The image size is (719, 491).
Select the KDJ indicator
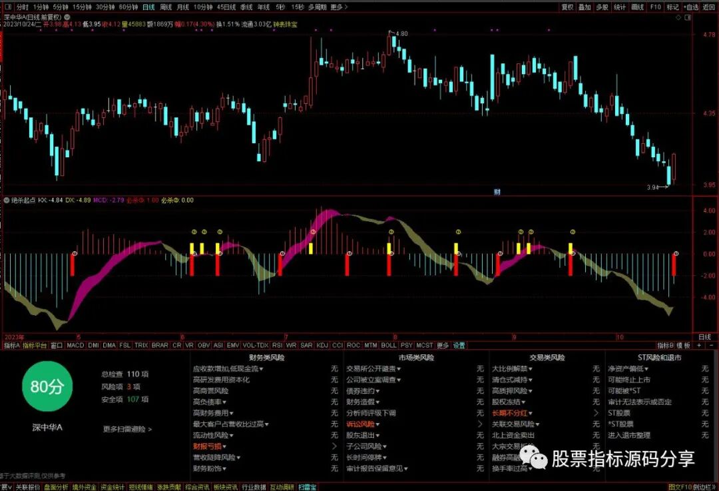(x=322, y=345)
